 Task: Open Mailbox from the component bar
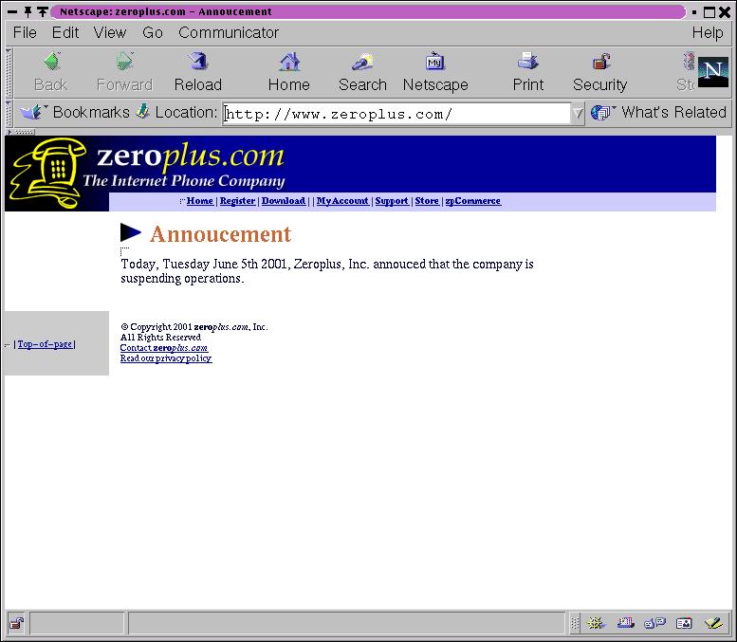click(x=625, y=623)
